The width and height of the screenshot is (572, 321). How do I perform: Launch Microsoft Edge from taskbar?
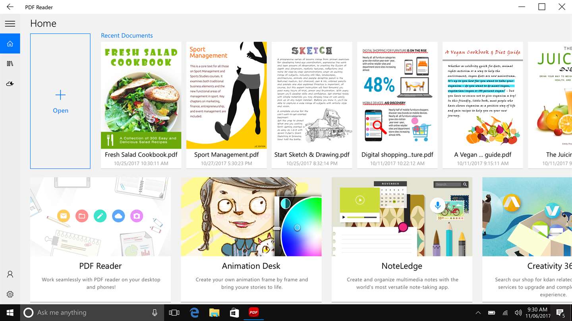pos(194,313)
